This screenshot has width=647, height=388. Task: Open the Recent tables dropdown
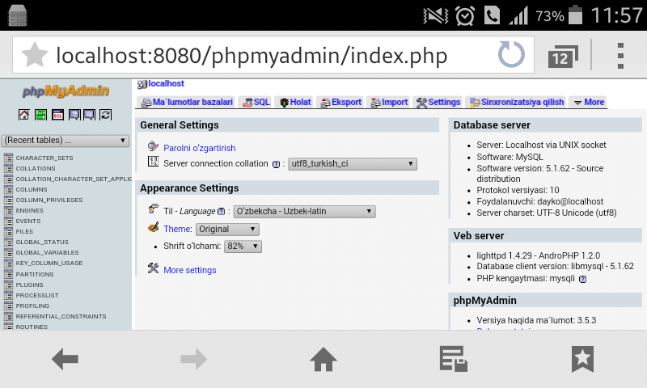click(x=66, y=141)
